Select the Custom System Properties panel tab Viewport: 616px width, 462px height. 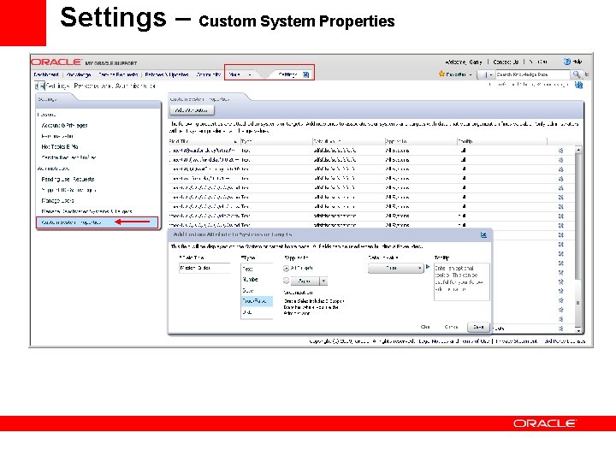coord(199,99)
